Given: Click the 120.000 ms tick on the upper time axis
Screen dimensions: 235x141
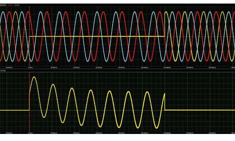Looking at the screenshot, I should (x=167, y=68).
